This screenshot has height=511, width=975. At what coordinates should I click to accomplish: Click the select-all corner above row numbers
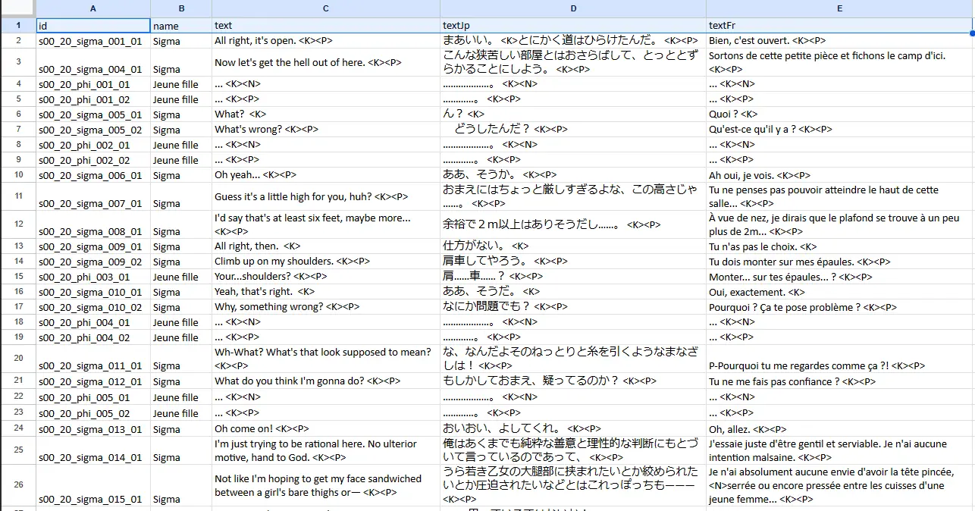(18, 8)
